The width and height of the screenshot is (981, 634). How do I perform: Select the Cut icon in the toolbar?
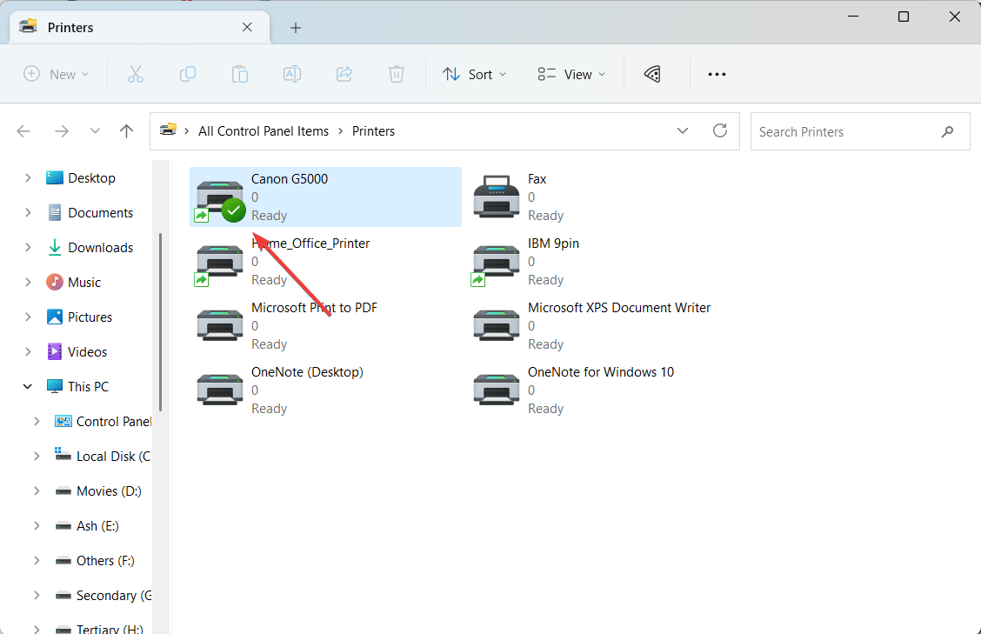136,74
